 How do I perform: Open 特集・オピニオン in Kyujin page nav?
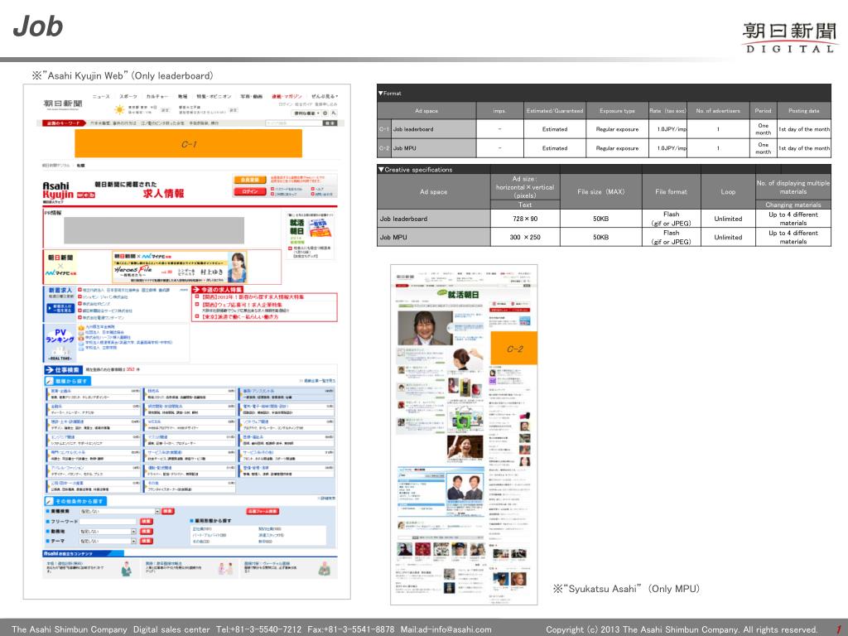click(x=214, y=97)
